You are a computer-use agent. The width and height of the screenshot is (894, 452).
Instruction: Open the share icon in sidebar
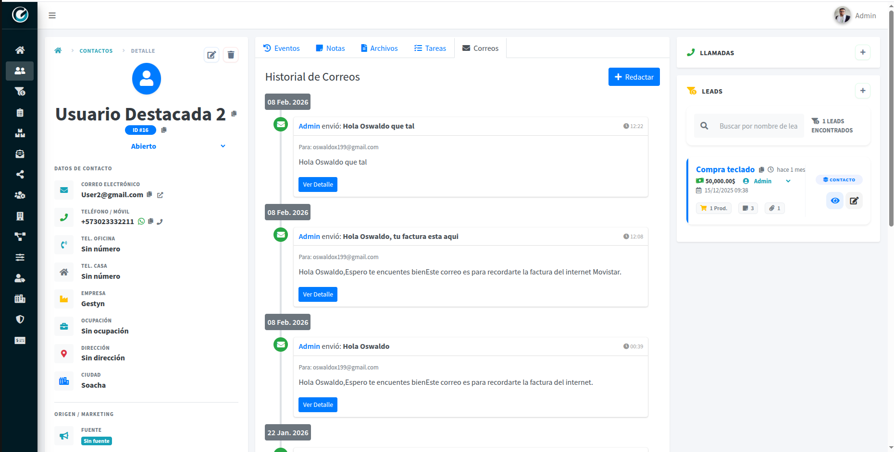[20, 174]
